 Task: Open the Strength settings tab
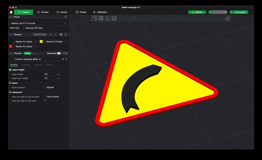(26, 65)
